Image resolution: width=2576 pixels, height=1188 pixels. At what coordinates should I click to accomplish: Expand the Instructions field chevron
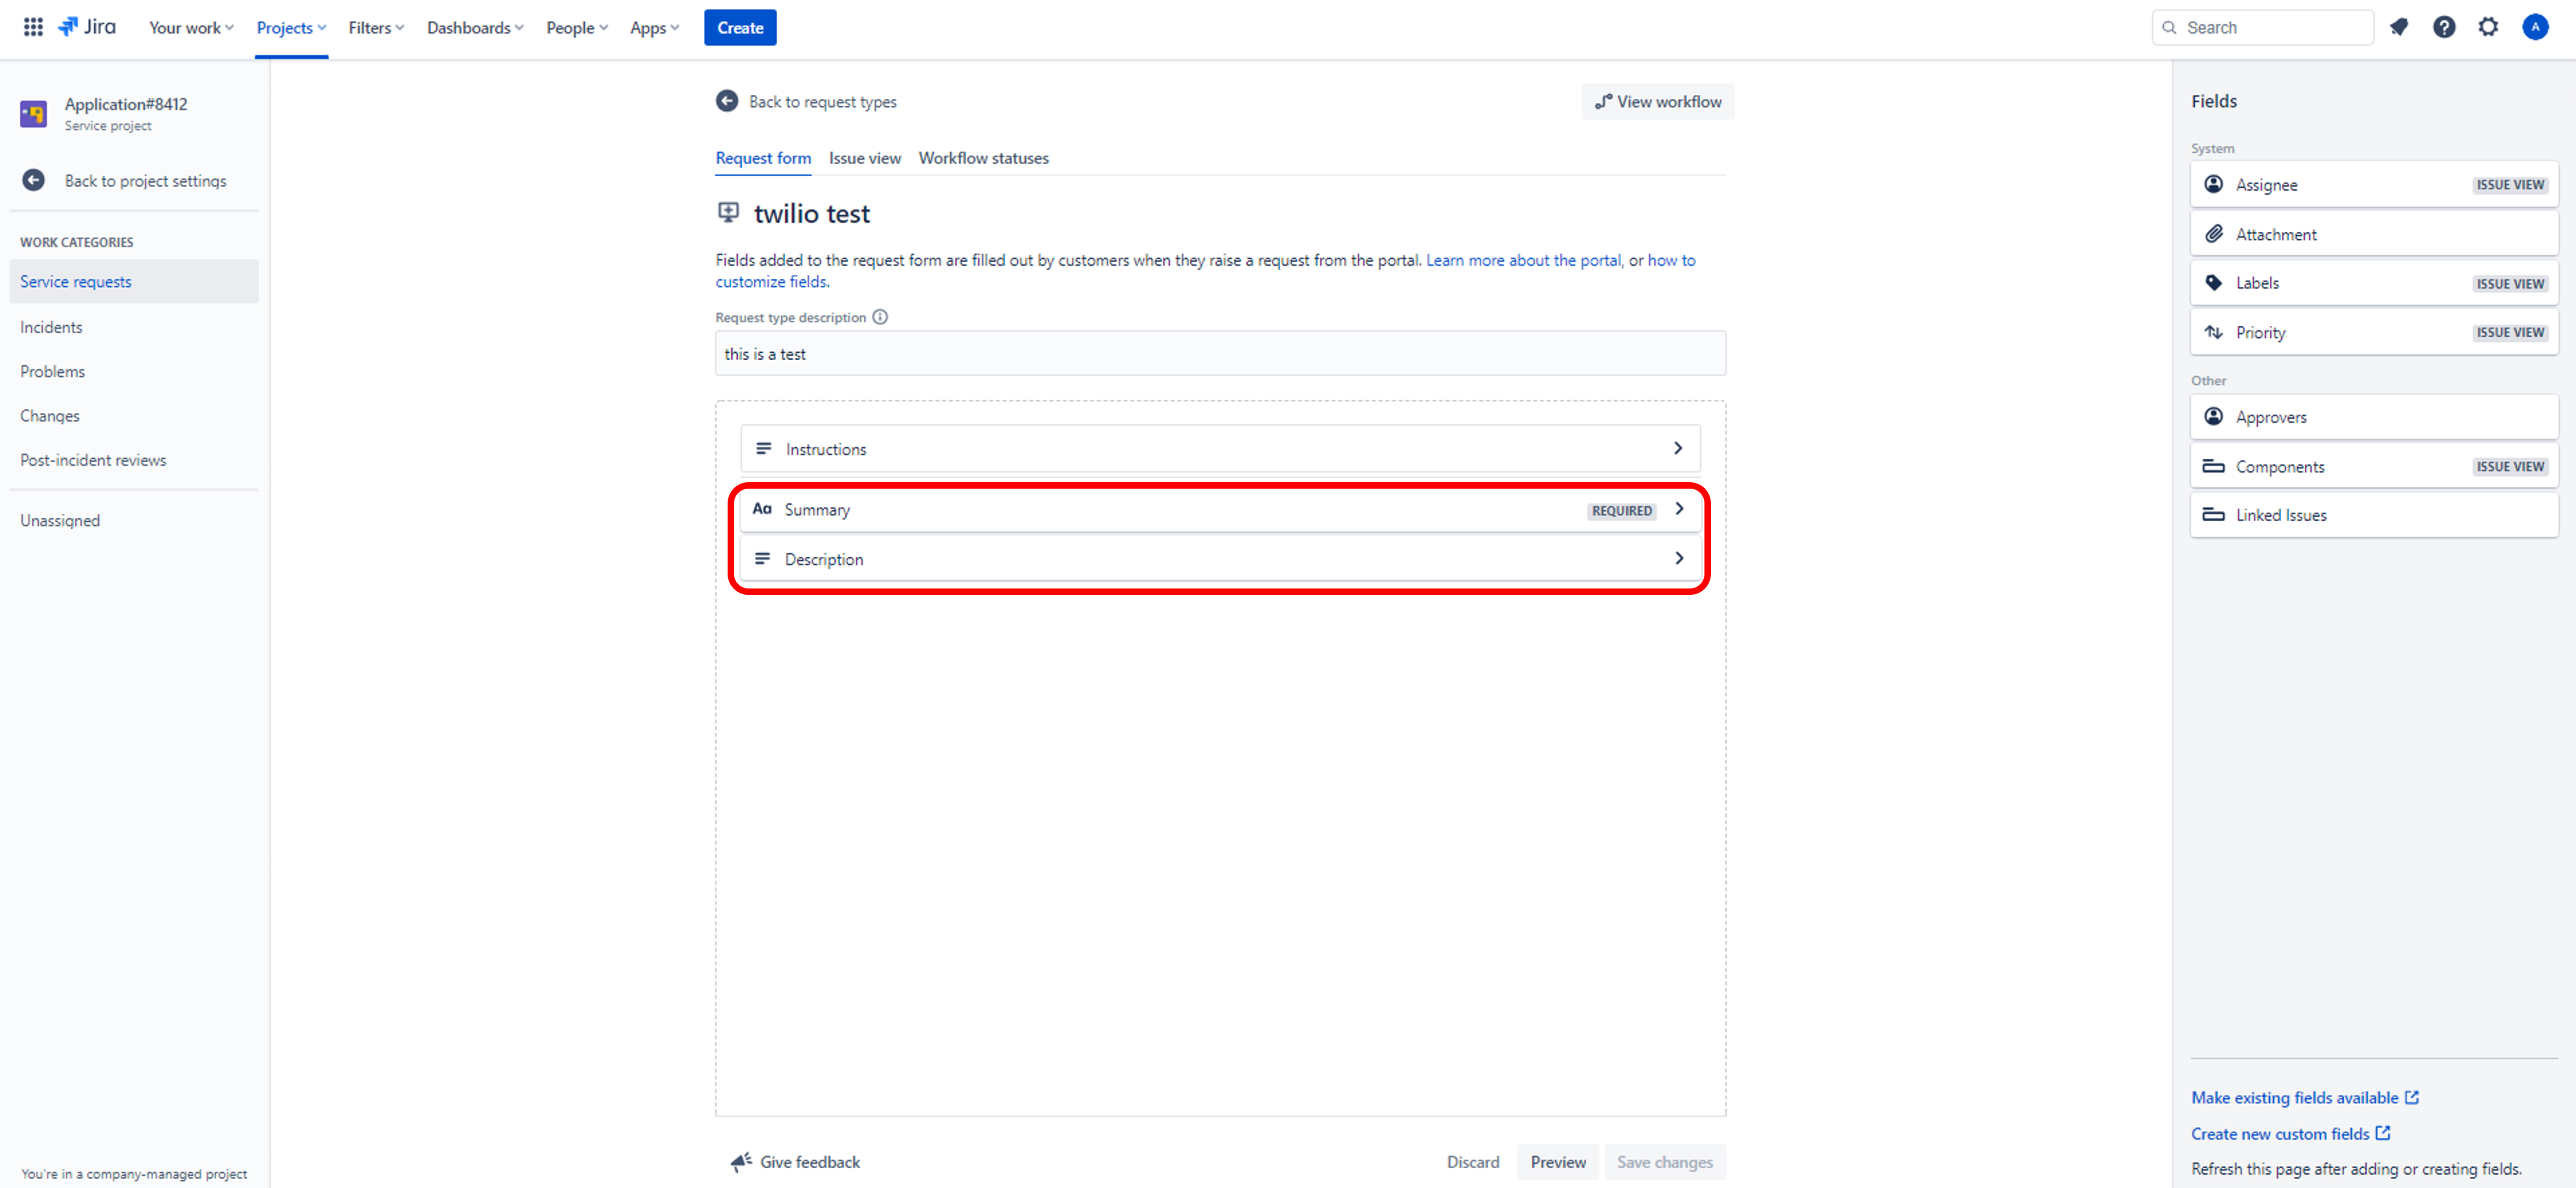click(1678, 448)
